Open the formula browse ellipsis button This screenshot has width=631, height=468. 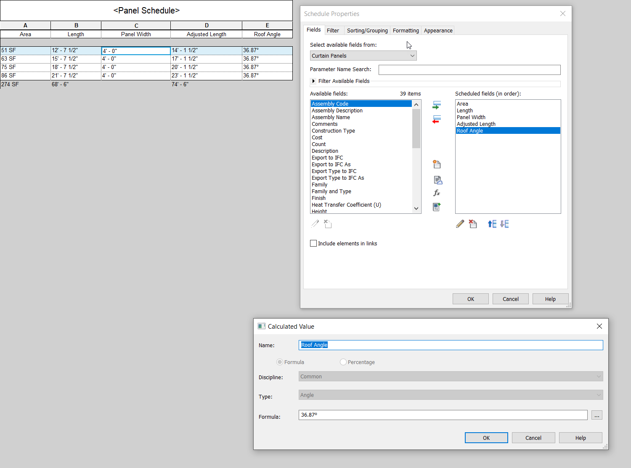pyautogui.click(x=597, y=415)
